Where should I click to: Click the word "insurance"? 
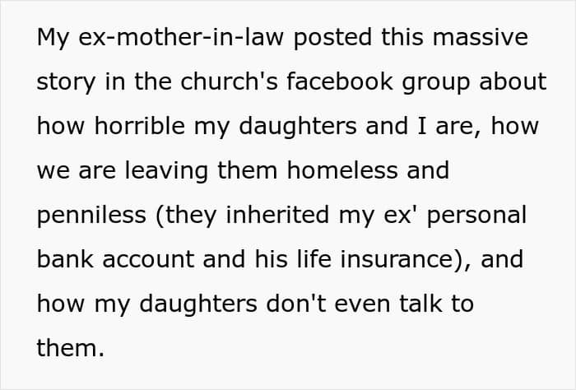pos(397,259)
